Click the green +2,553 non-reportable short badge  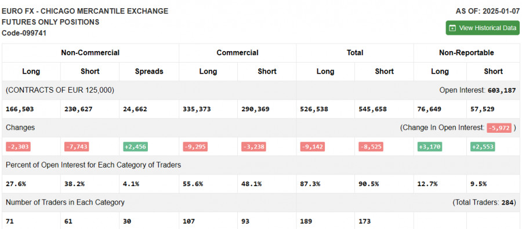(x=483, y=147)
